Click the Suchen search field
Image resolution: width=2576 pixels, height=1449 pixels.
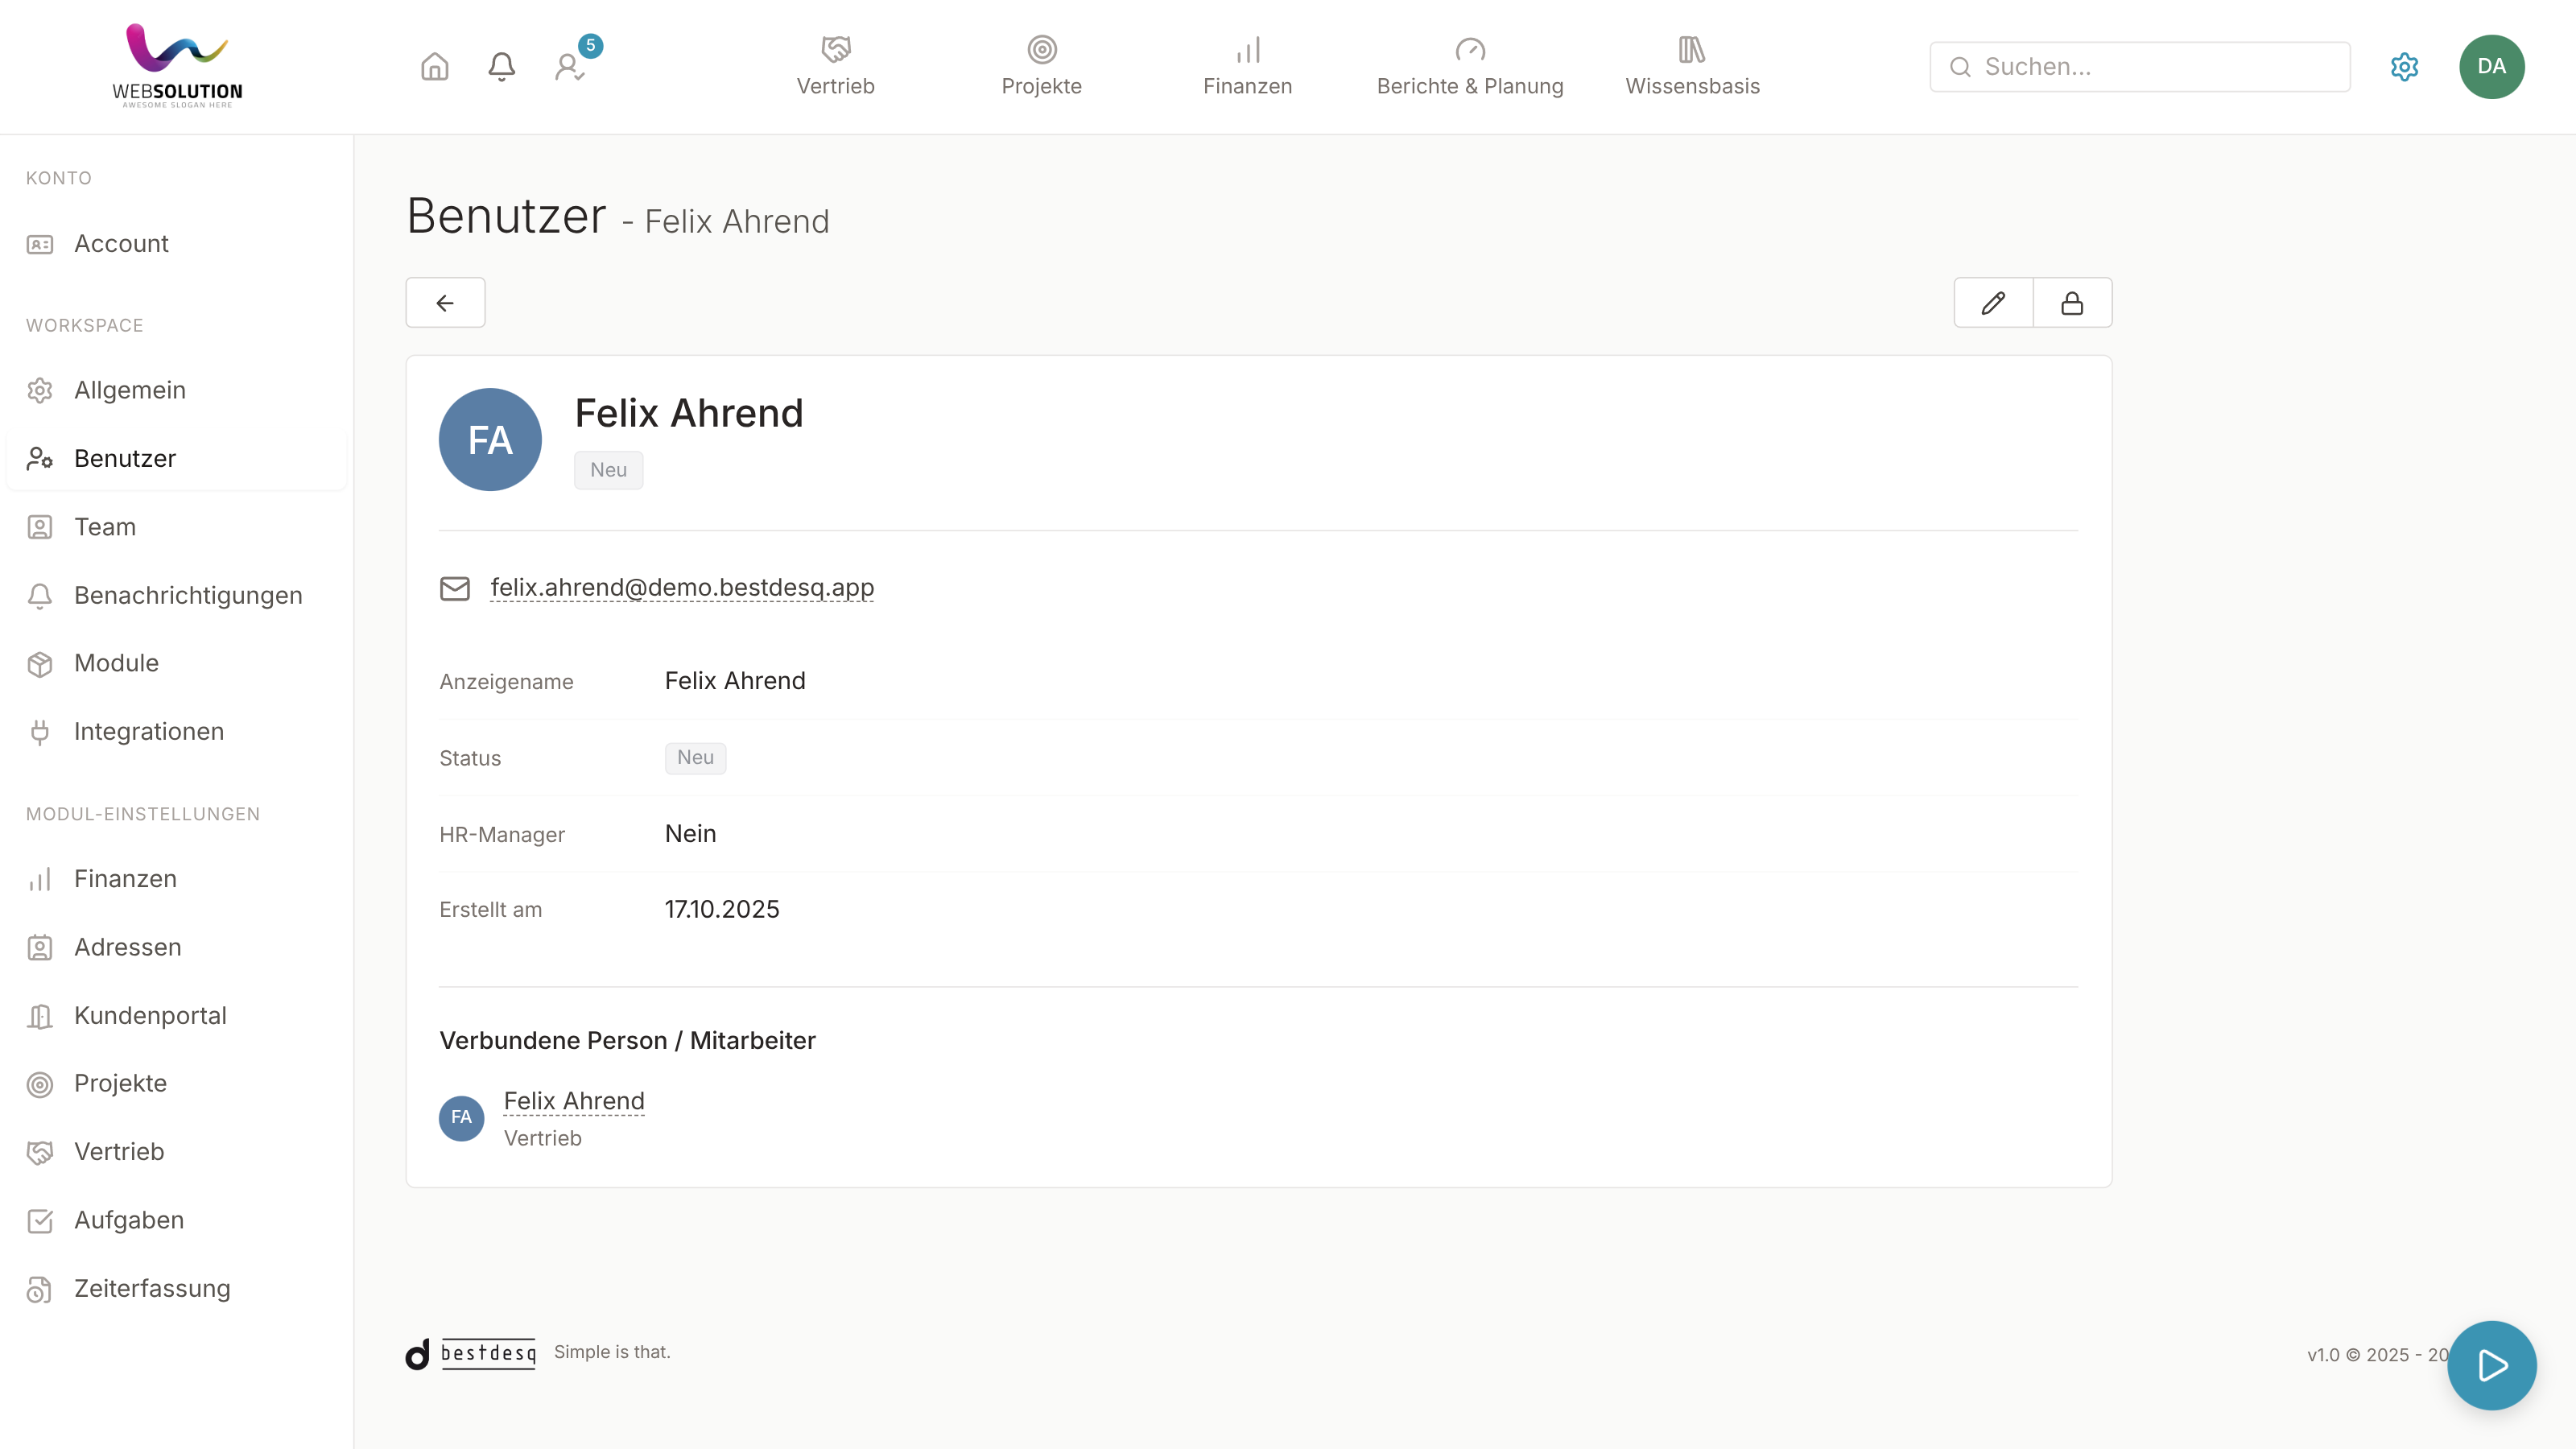coord(2139,67)
